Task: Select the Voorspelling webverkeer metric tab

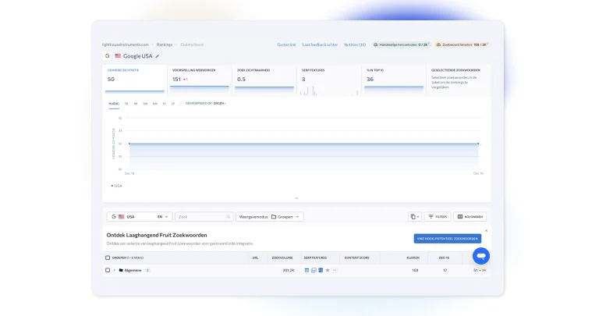Action: [x=200, y=80]
